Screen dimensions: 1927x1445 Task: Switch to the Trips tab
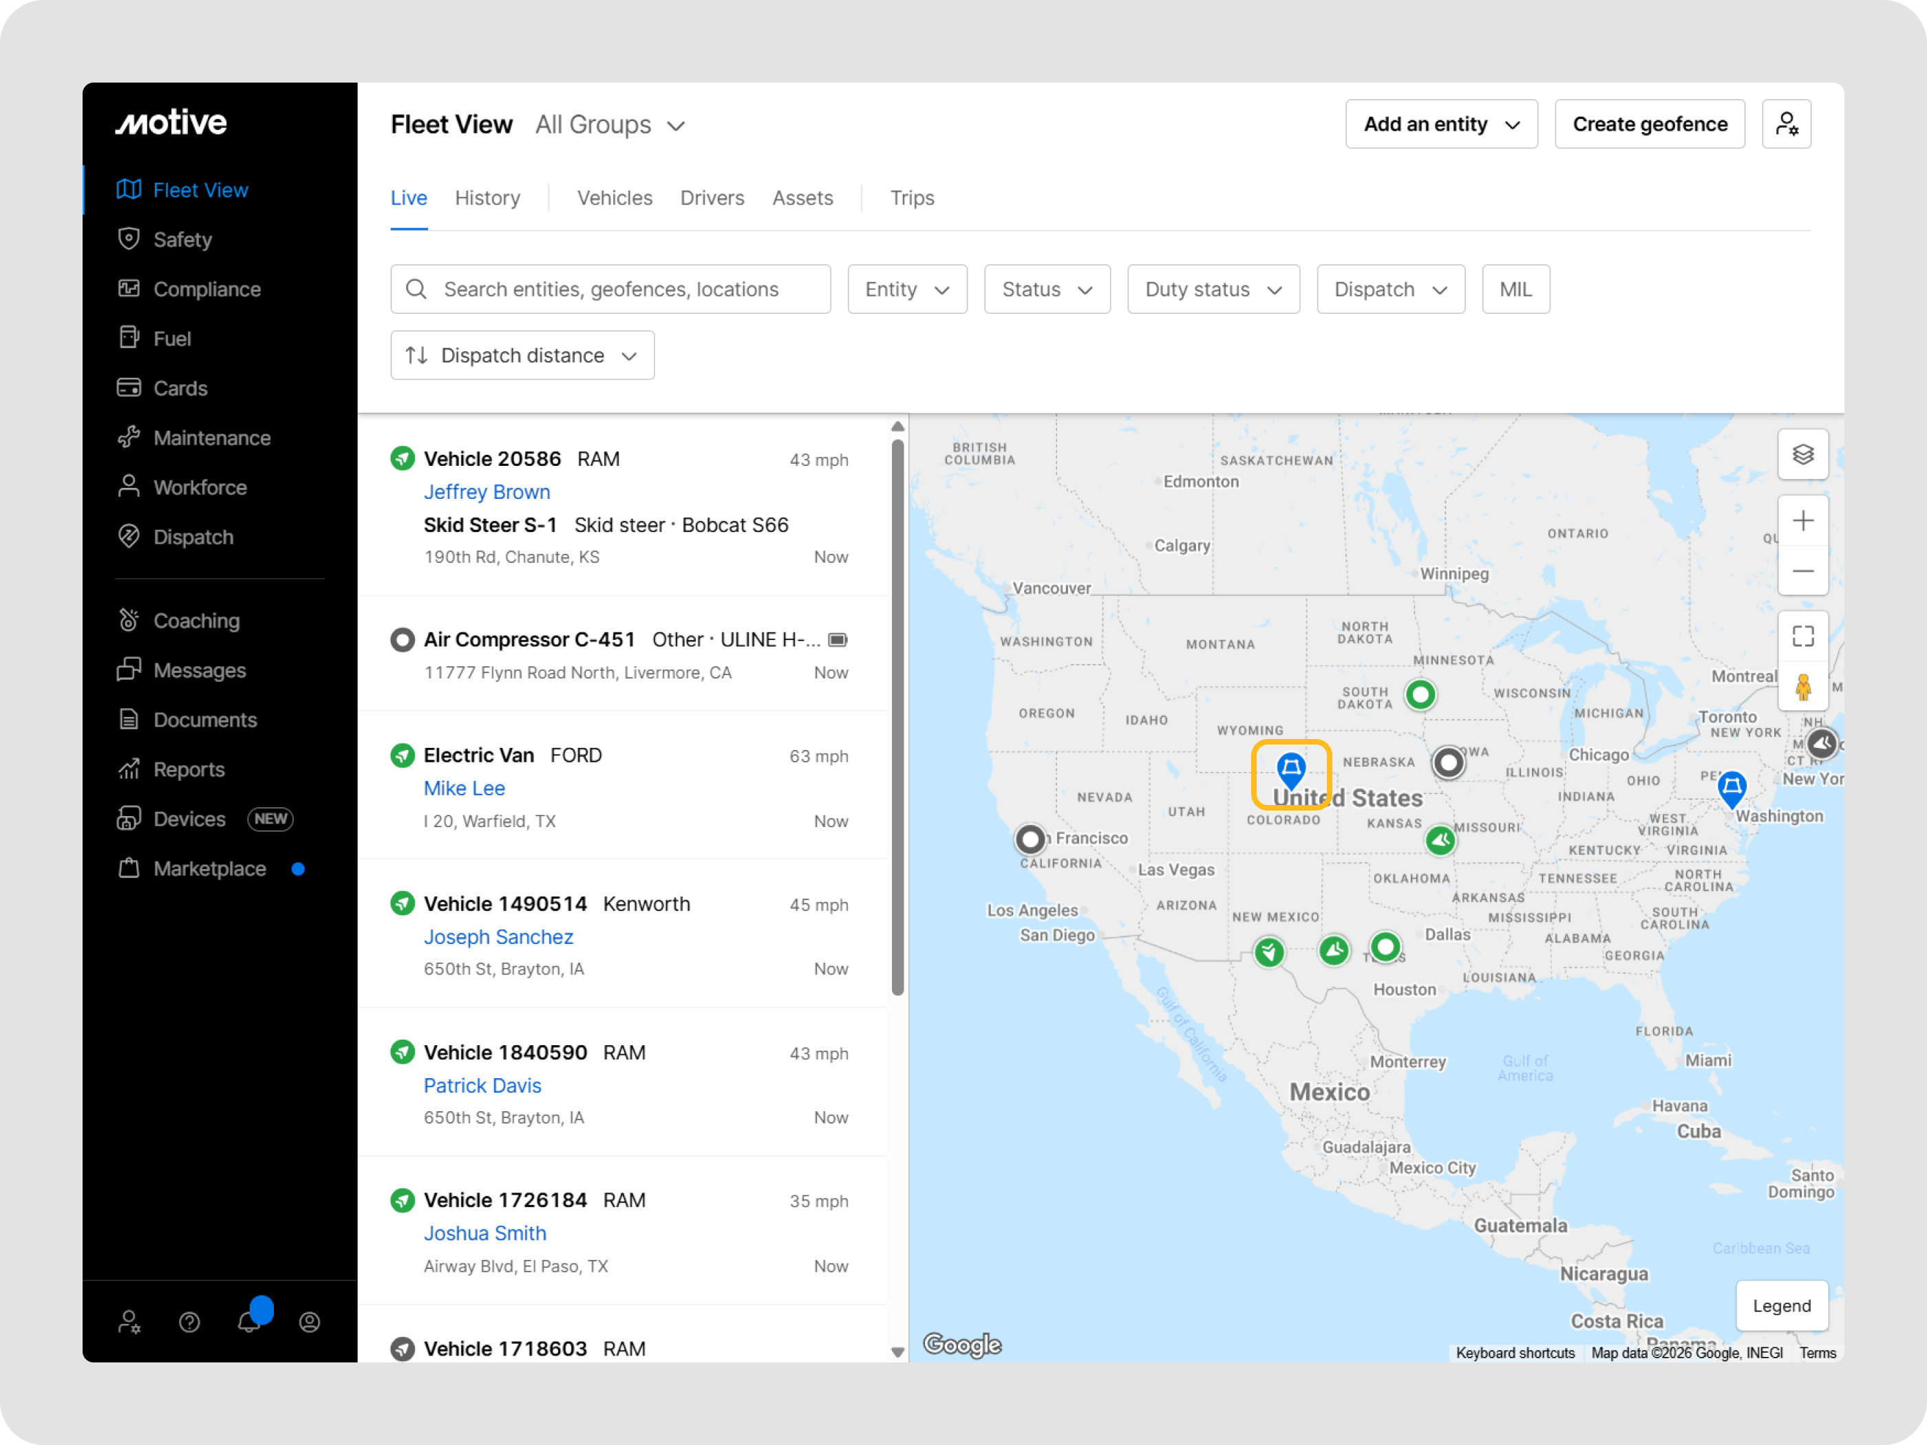911,197
